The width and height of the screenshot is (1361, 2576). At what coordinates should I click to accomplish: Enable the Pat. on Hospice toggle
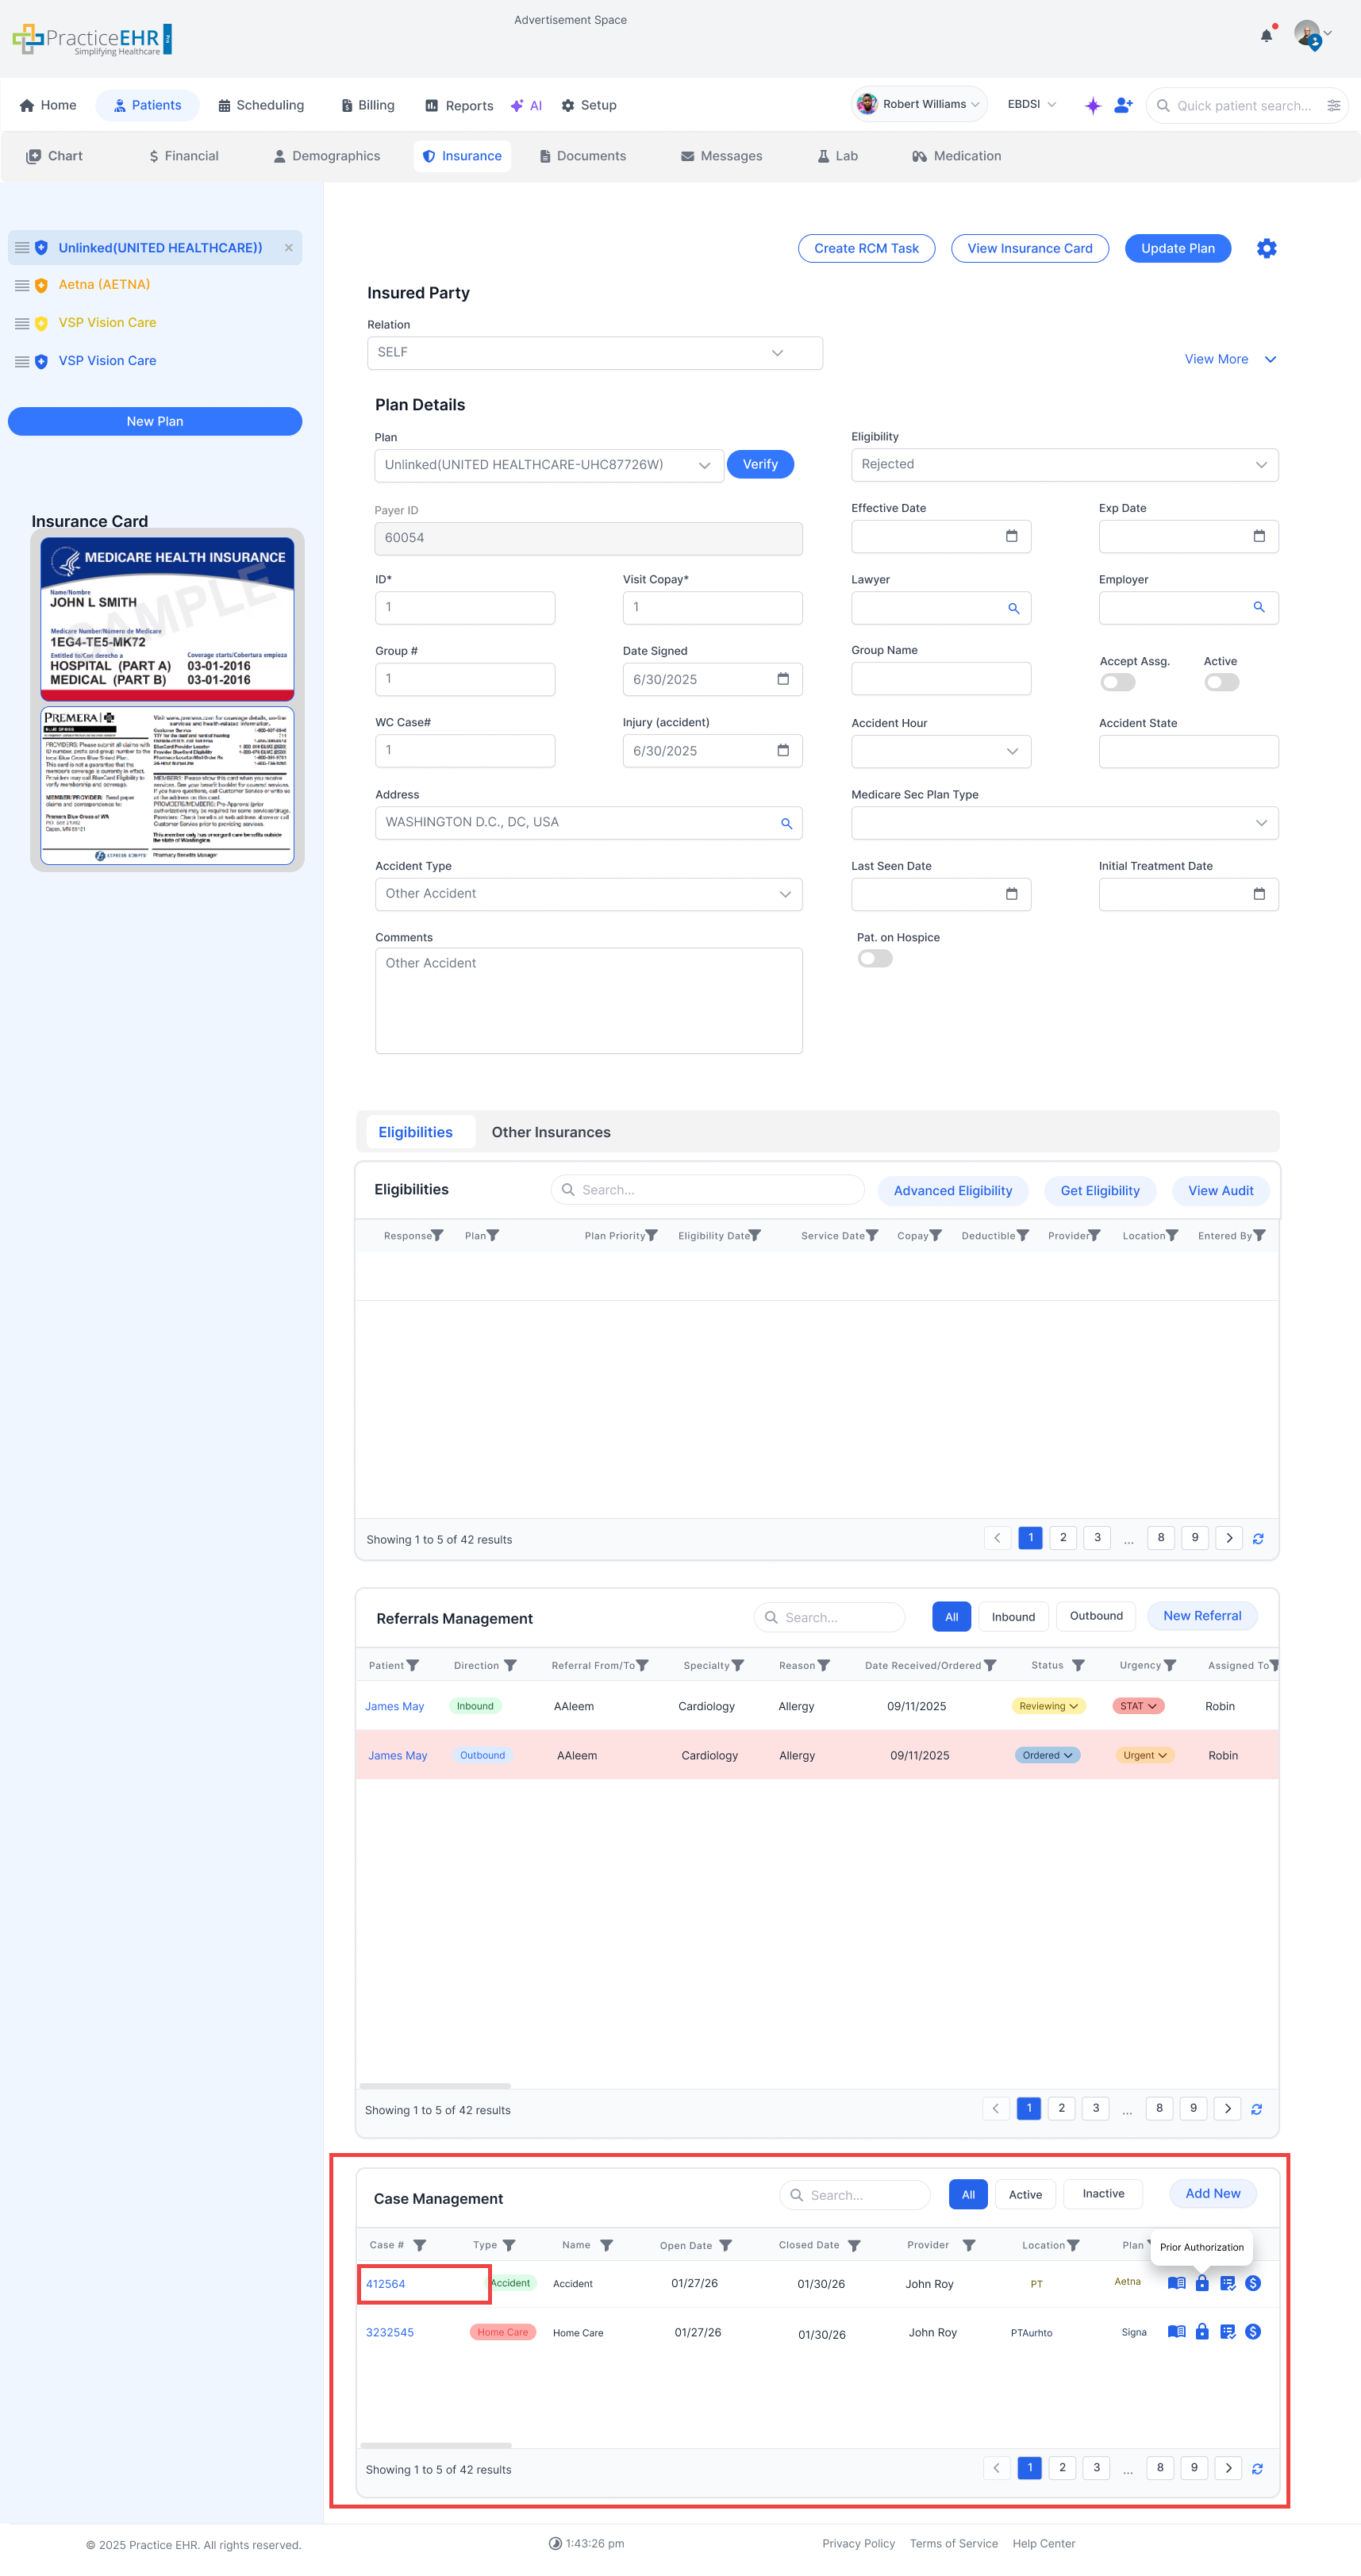874,958
